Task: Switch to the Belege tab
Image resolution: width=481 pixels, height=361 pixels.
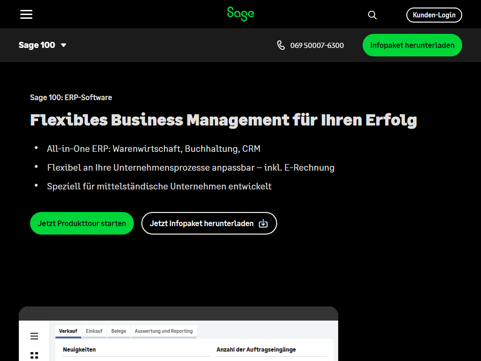Action: tap(119, 331)
